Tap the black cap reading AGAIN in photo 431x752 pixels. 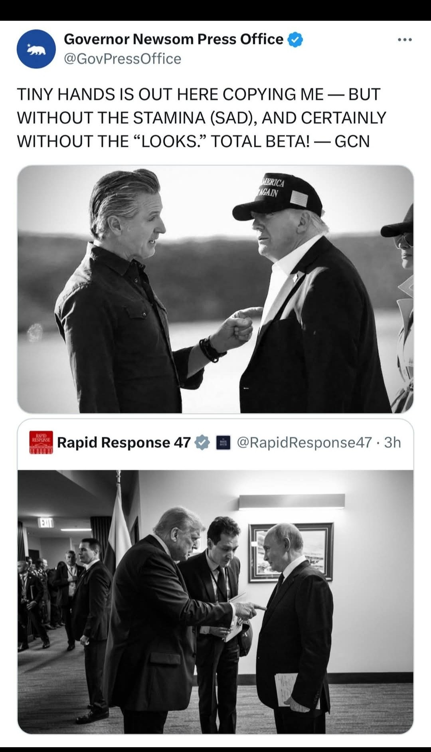[x=278, y=197]
